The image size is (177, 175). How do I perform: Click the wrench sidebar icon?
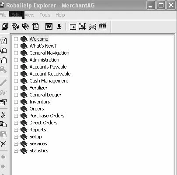point(3,70)
